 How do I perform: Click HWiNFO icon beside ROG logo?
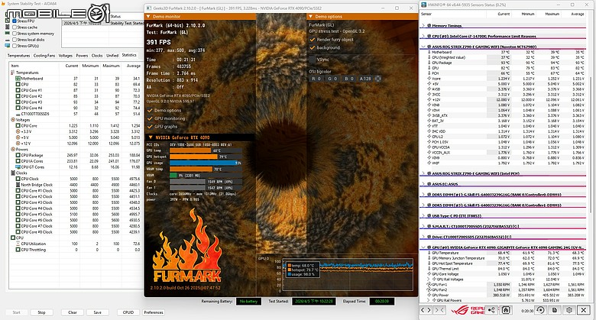tap(505, 310)
